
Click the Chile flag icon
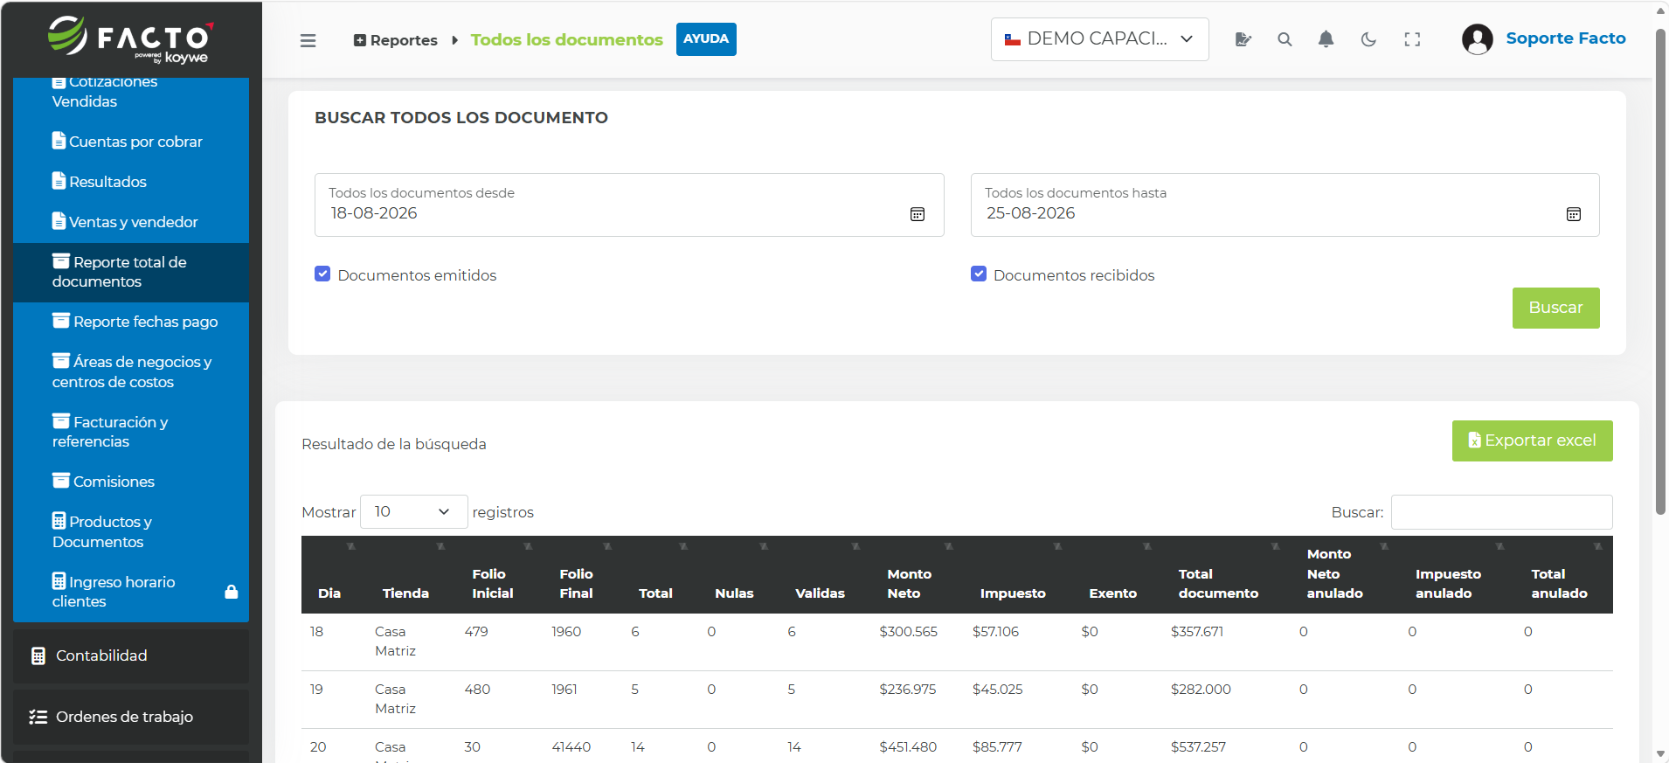1013,39
